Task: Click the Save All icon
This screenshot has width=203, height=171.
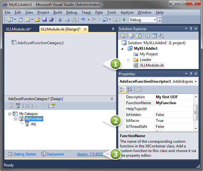Action: pyautogui.click(x=51, y=20)
